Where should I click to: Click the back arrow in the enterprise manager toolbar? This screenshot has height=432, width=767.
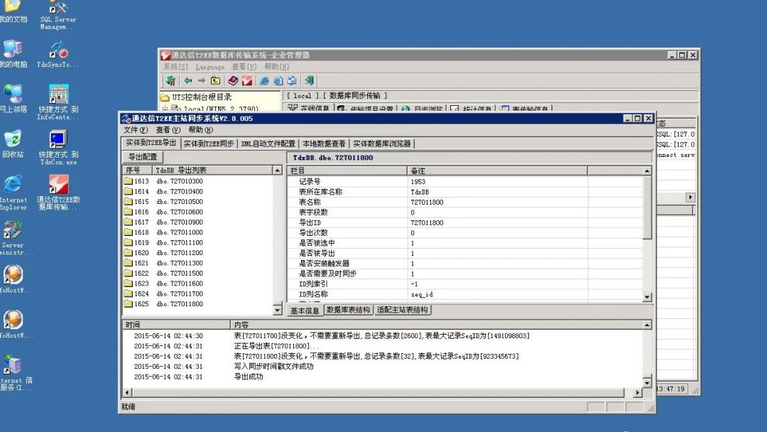click(x=187, y=81)
